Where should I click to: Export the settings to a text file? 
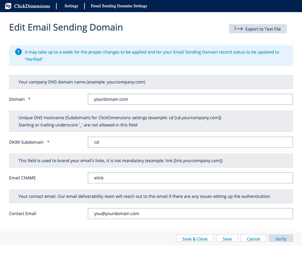258,29
